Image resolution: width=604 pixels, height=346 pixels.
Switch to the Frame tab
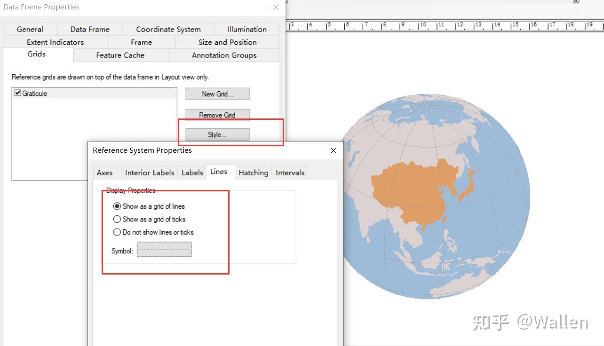coord(141,42)
